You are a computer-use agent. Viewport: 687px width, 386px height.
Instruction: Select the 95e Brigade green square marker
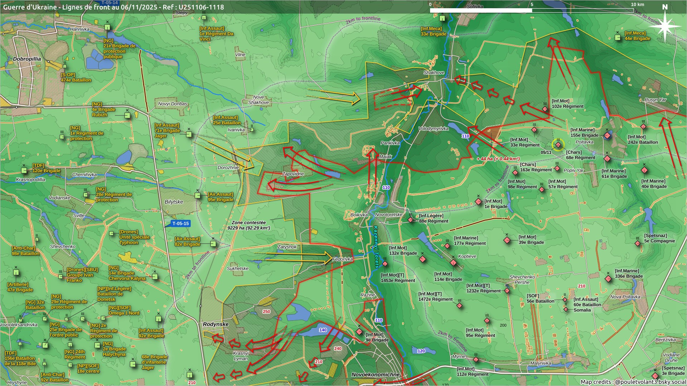pyautogui.click(x=198, y=196)
